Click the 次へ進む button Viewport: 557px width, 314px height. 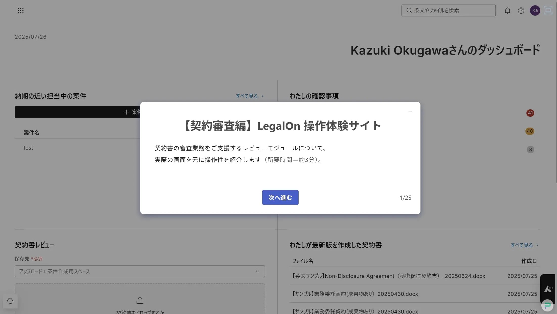pyautogui.click(x=280, y=197)
